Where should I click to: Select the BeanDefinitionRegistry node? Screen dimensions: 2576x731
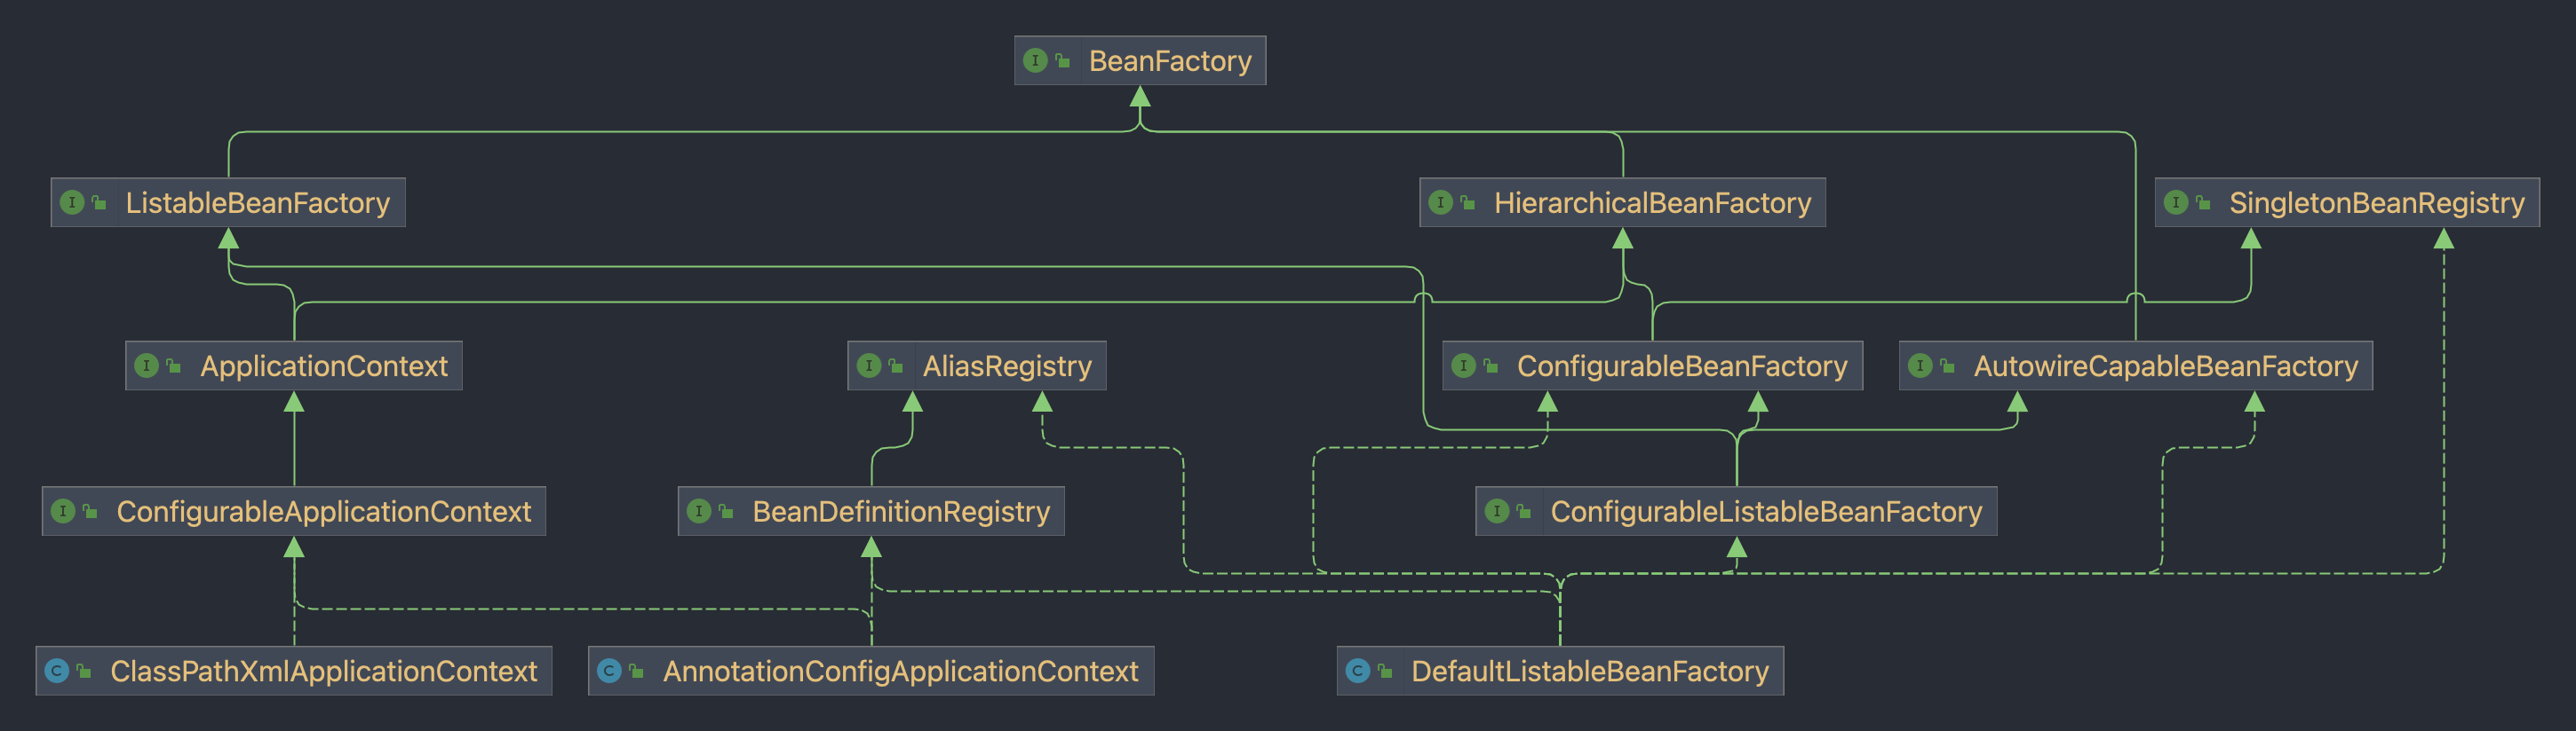coord(871,511)
